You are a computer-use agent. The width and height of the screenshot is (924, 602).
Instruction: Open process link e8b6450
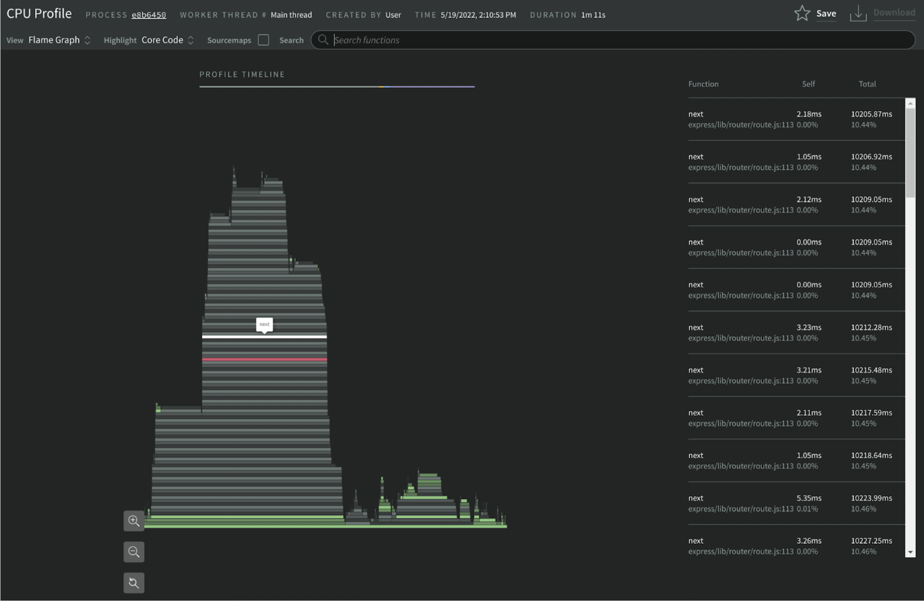click(x=149, y=15)
